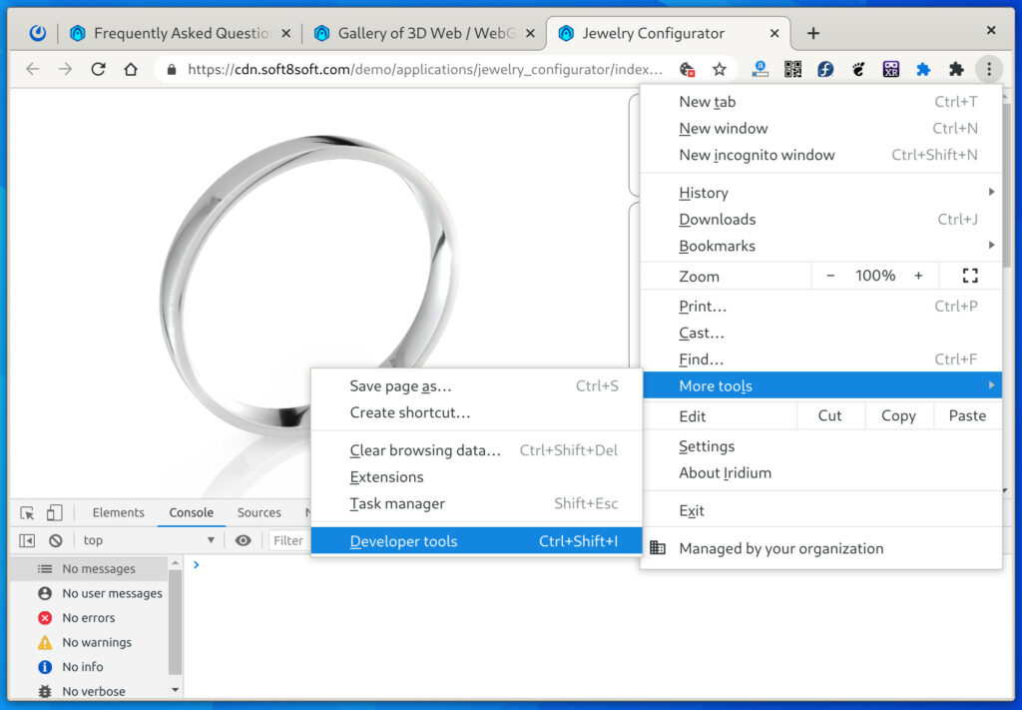Open Downloads from browser menu

[821, 219]
